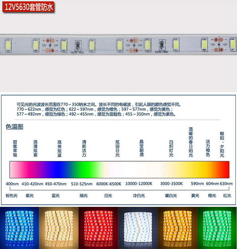This screenshot has height=249, width=237.
Task: Click the "色温图" heading
Action: (x=15, y=127)
